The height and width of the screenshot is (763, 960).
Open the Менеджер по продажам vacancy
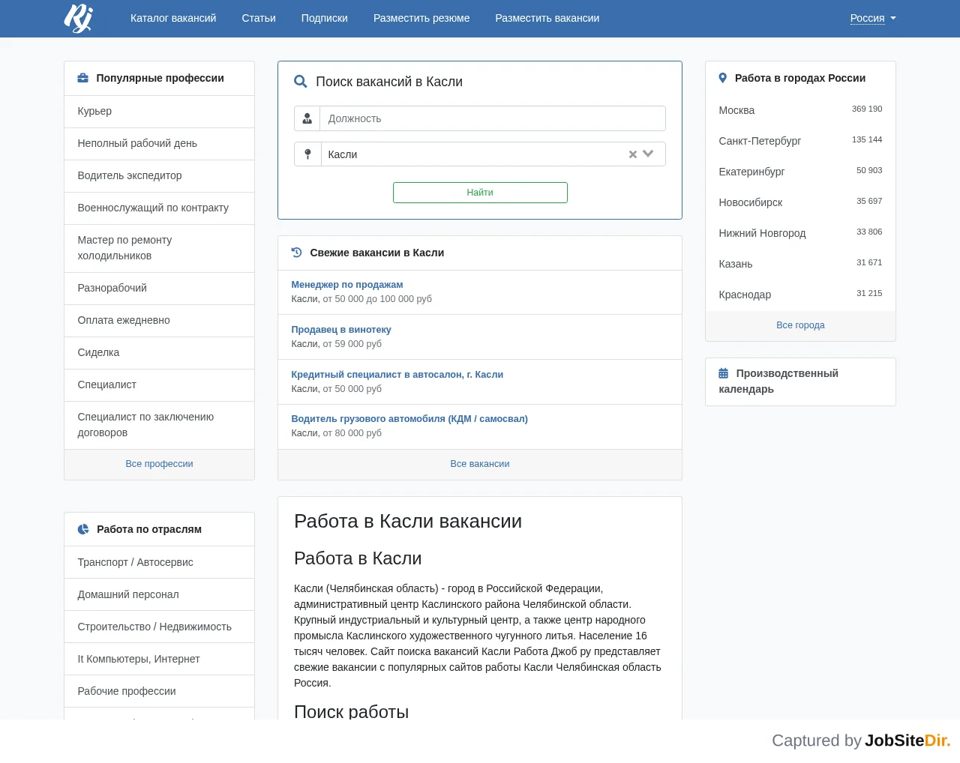(x=347, y=285)
